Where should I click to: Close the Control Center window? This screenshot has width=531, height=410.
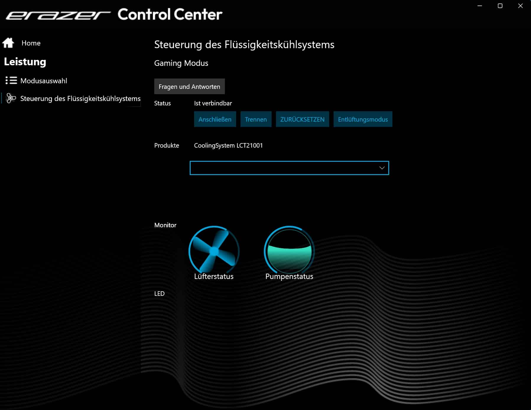(520, 6)
